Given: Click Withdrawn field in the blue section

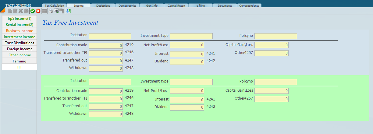Looking at the screenshot, I should pos(106,69).
